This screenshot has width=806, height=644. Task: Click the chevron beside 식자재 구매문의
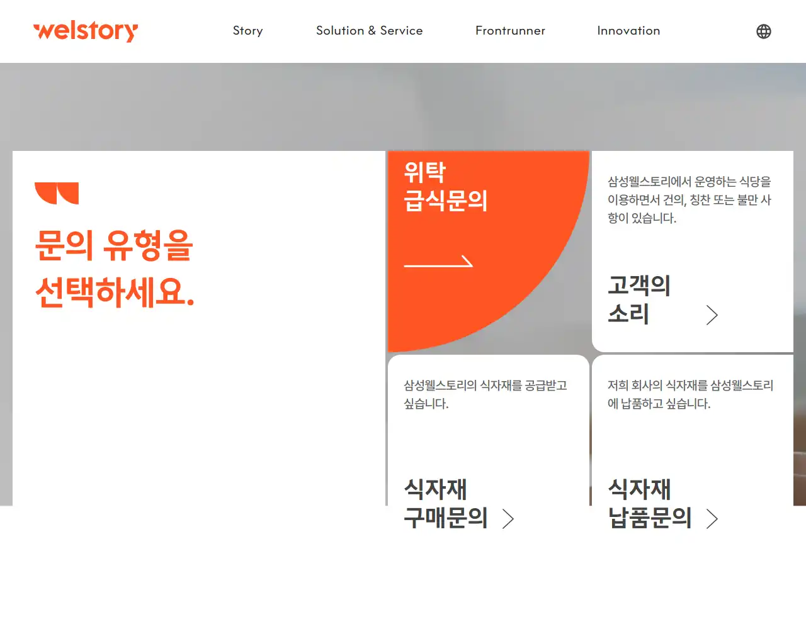[x=508, y=519]
